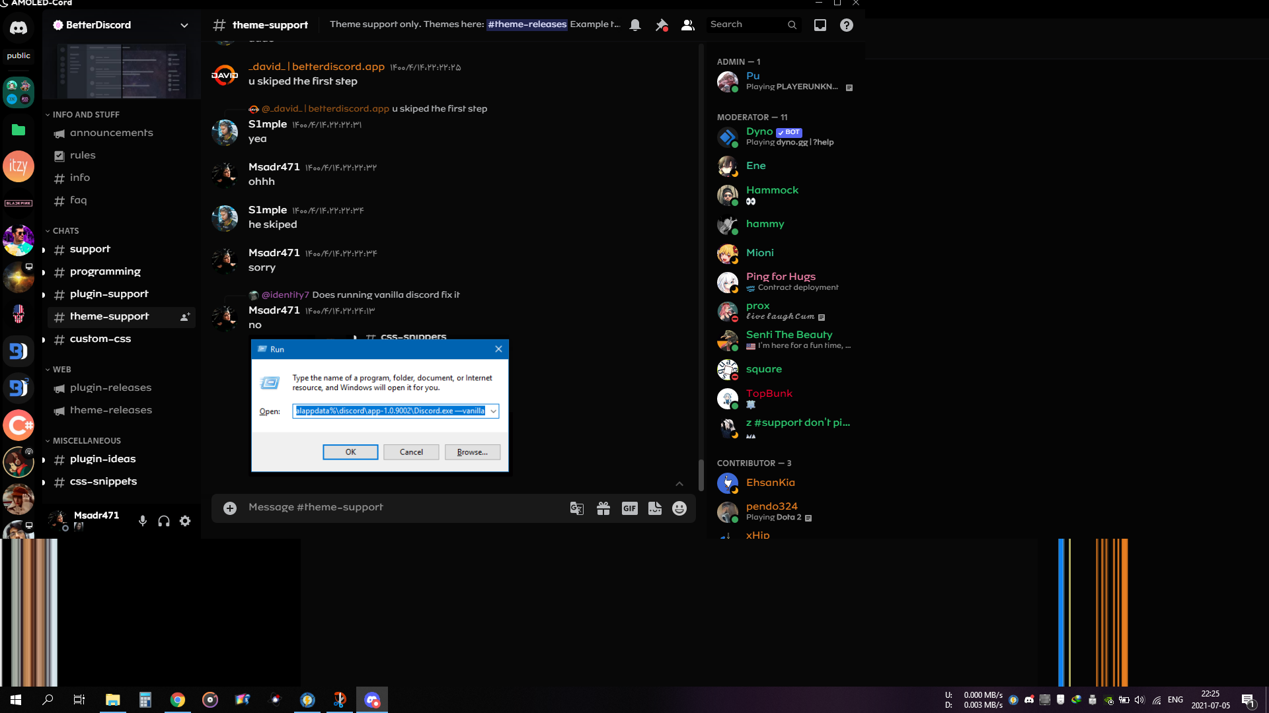This screenshot has height=713, width=1269.
Task: Click Browse in Run dialog
Action: coord(473,452)
